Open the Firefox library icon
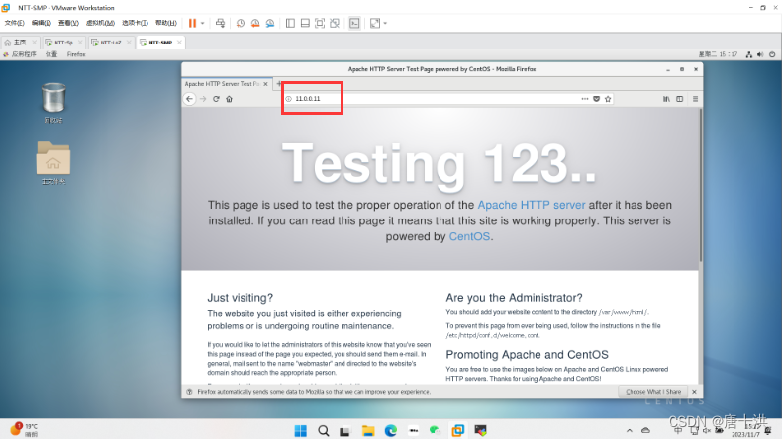This screenshot has width=783, height=439. [x=666, y=99]
